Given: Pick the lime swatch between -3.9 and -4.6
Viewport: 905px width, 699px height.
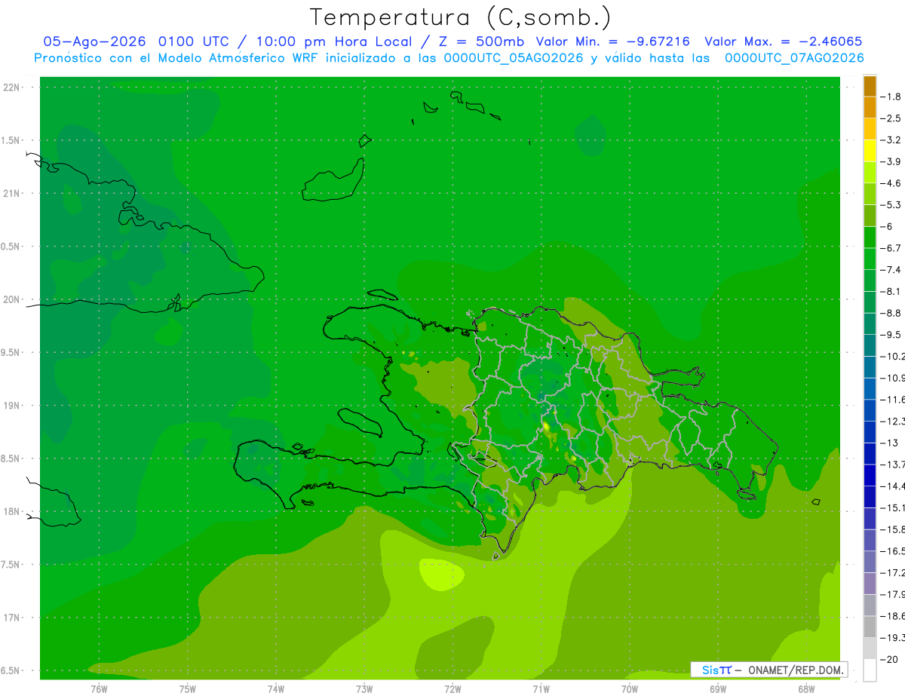Looking at the screenshot, I should point(870,173).
